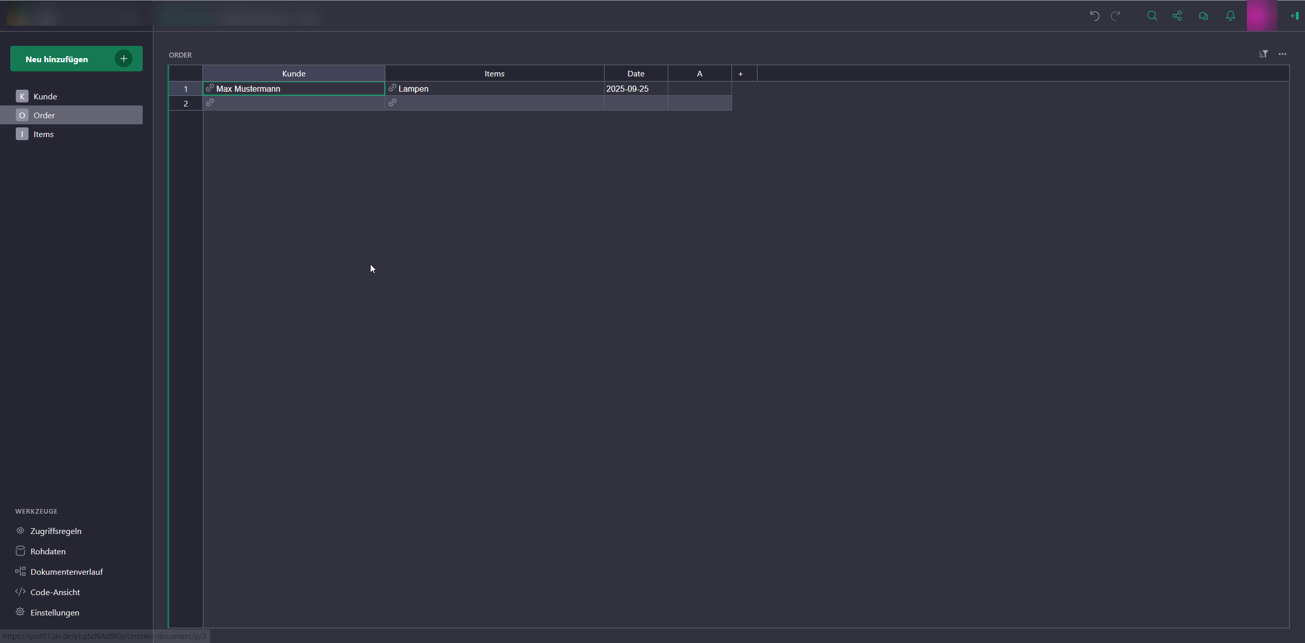Open the comments discussion icon

point(1204,16)
